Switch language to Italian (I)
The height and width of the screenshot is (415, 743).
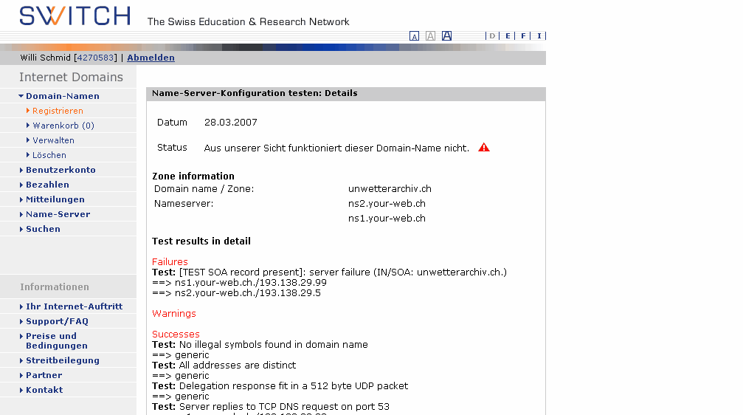pyautogui.click(x=539, y=35)
